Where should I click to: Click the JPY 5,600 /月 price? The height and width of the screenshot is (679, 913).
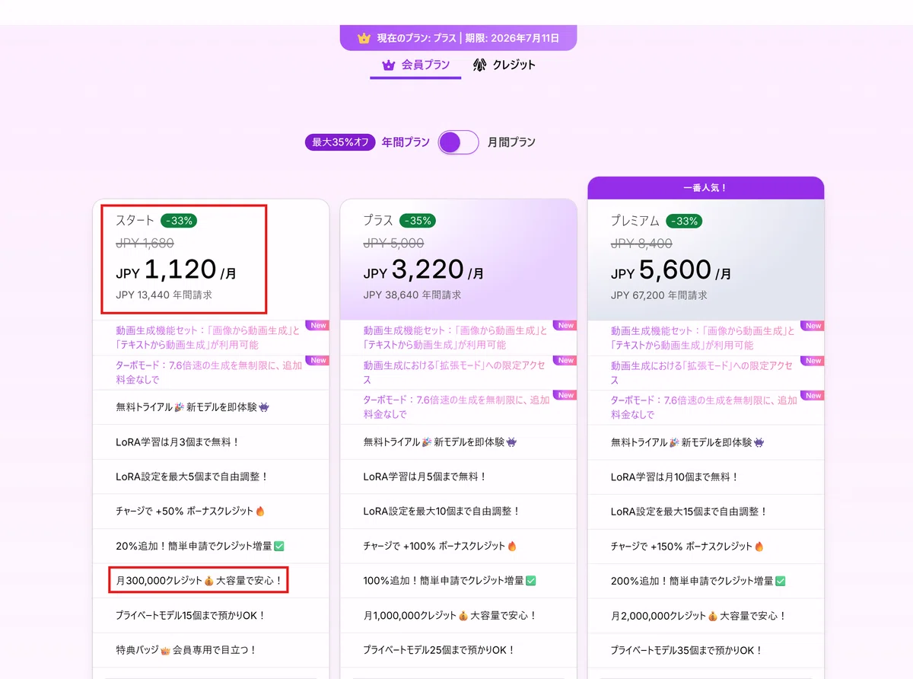point(671,270)
